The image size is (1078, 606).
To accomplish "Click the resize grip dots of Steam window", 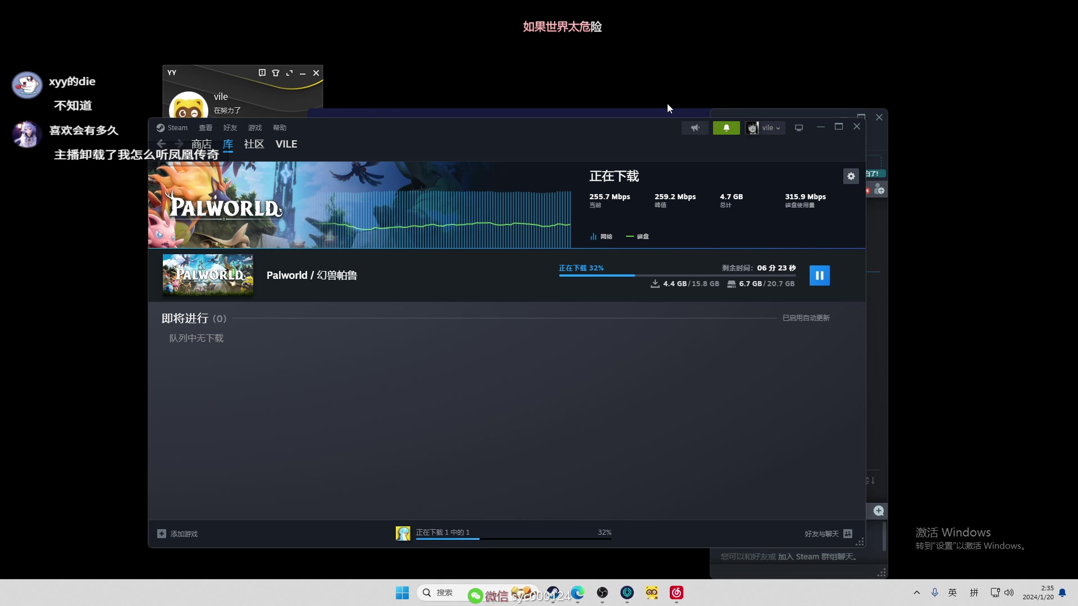I will click(860, 541).
